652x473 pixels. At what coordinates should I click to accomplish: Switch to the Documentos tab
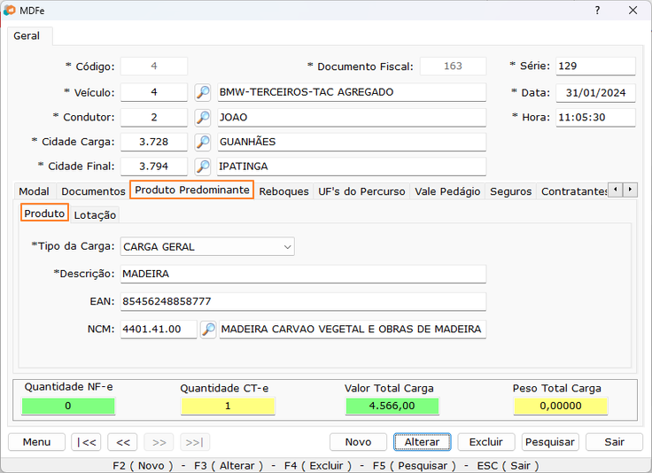(93, 191)
